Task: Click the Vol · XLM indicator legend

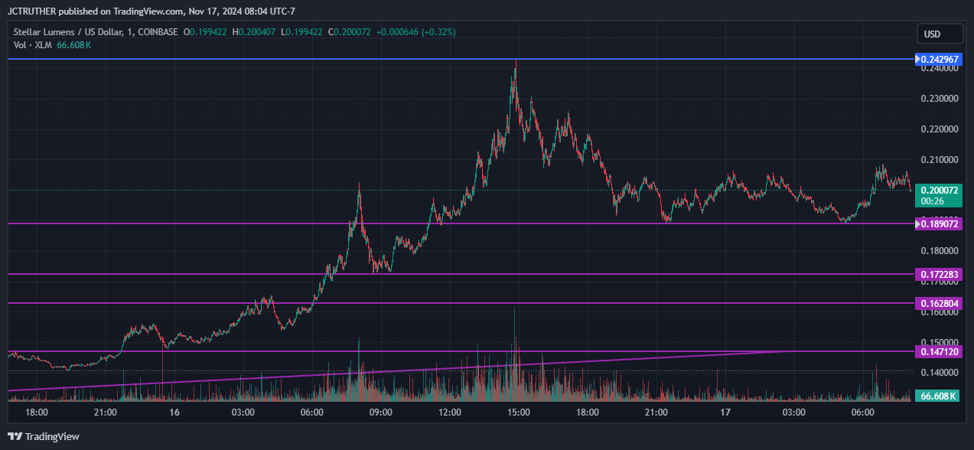Action: 33,45
